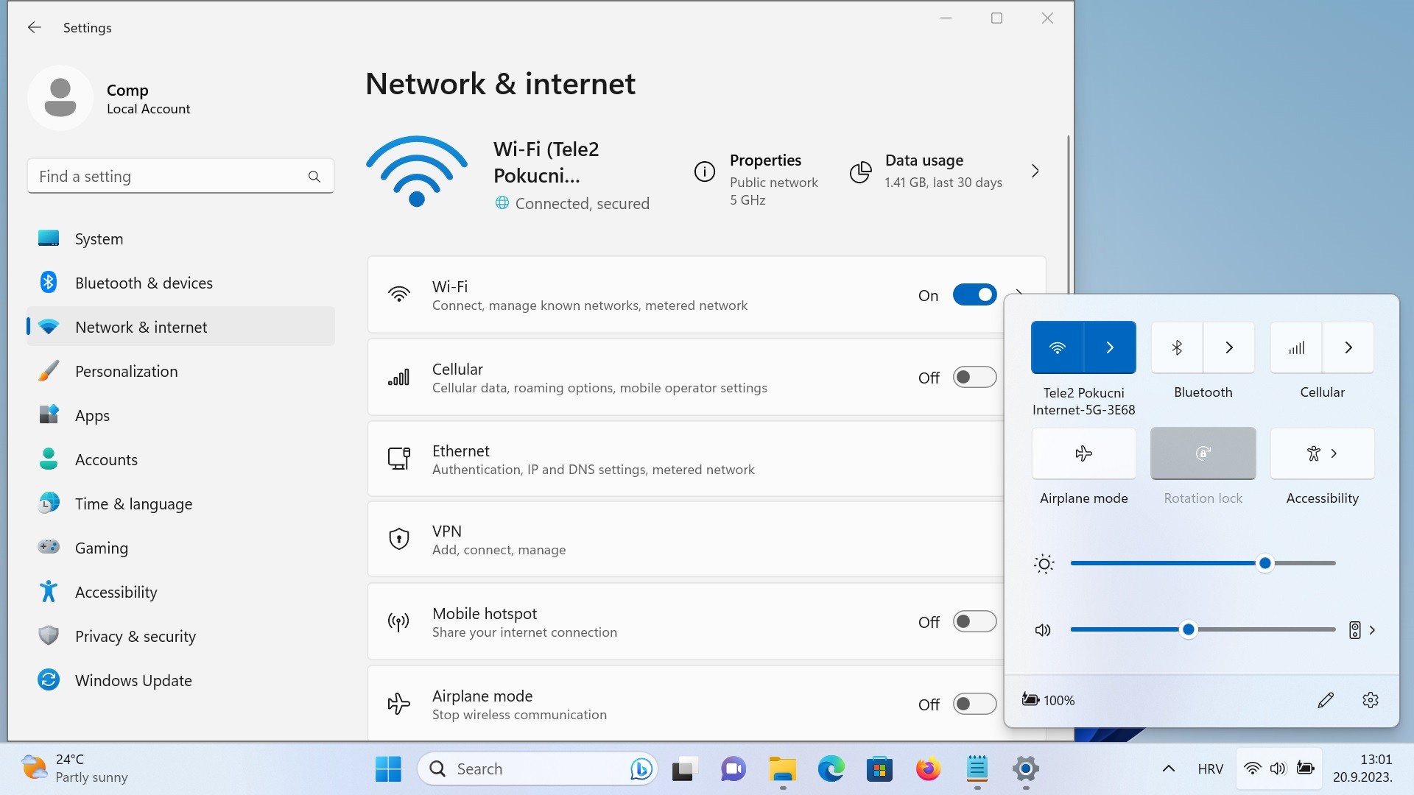Expand Wi-Fi networks list in quick settings
The width and height of the screenshot is (1414, 795).
(1110, 347)
